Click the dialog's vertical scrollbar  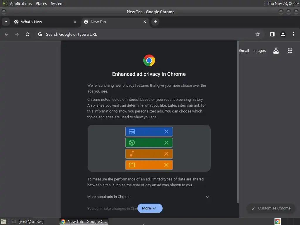pyautogui.click(x=238, y=122)
